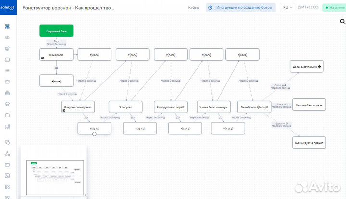Screen dimensions: 346x199
Task: Select the 'Я погулял' block
Action: click(125, 106)
